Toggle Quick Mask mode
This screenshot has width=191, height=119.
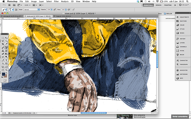click(x=5, y=80)
